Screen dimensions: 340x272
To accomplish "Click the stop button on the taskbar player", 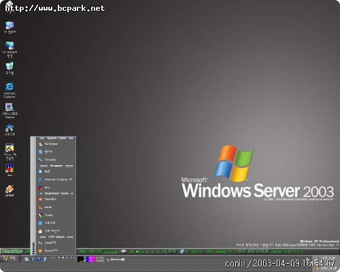I will pyautogui.click(x=63, y=258).
